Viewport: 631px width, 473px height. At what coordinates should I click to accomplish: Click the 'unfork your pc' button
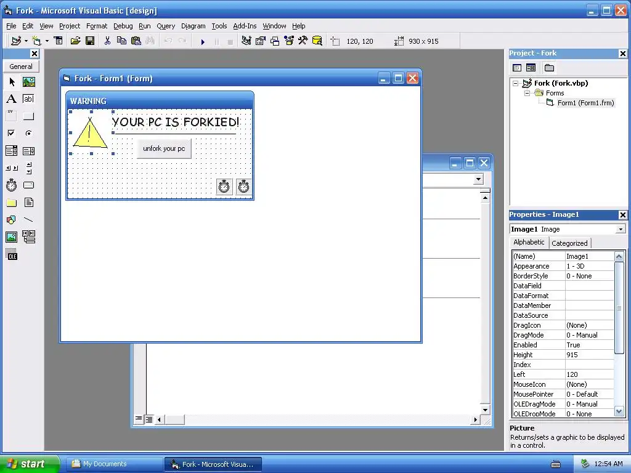[164, 148]
